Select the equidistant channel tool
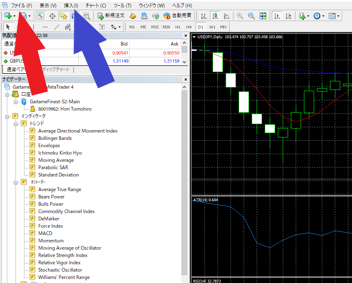The width and height of the screenshot is (352, 283). pos(68,27)
